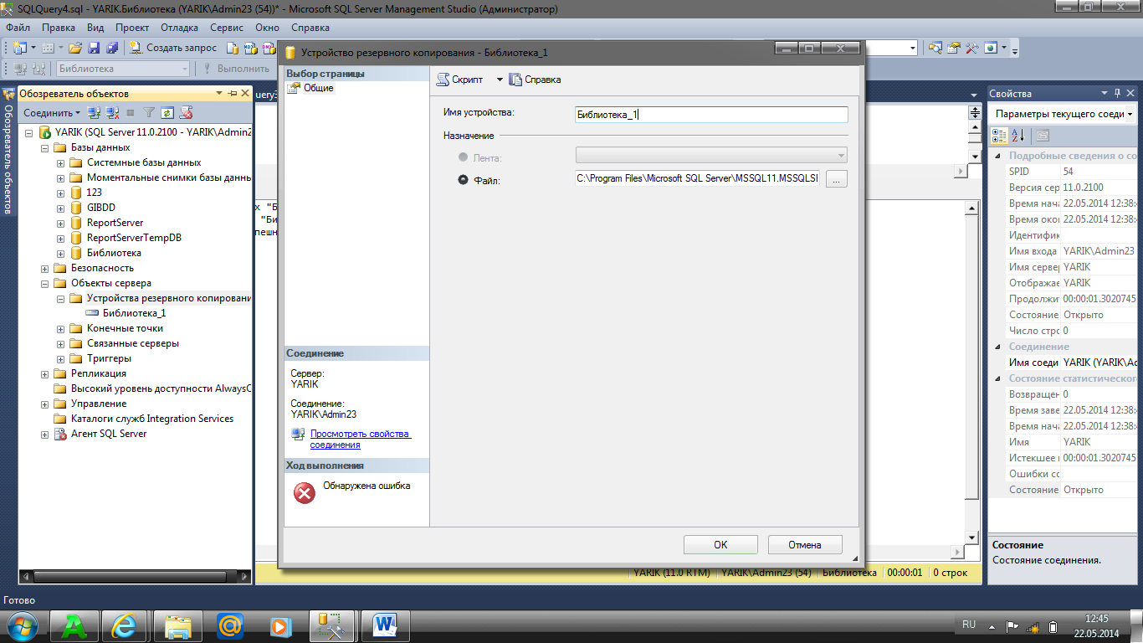Click the Object Explorer horizontal scrollbar
The width and height of the screenshot is (1143, 643).
coord(136,577)
